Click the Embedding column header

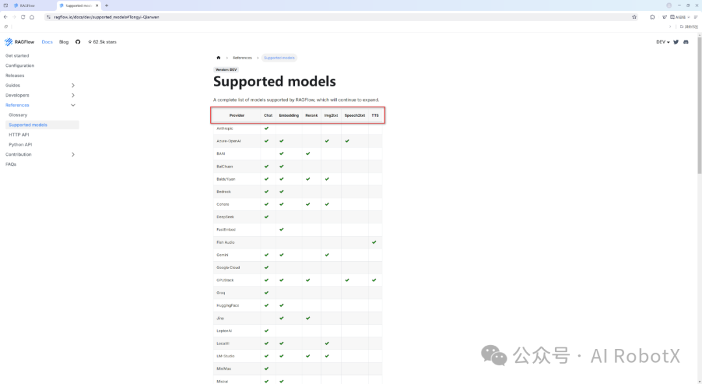[x=289, y=116]
